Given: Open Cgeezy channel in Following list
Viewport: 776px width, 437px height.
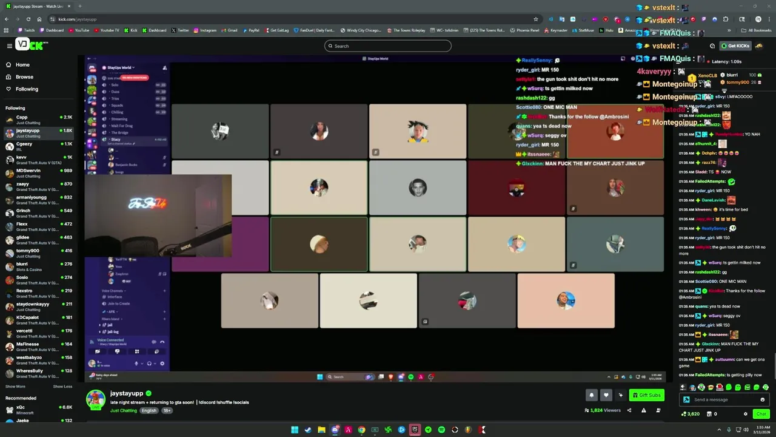Looking at the screenshot, I should tap(38, 146).
